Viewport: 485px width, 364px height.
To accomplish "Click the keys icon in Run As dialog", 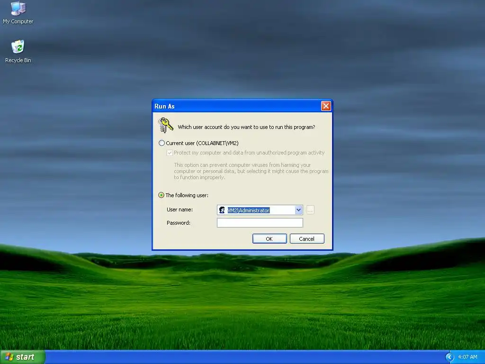I will click(x=165, y=125).
